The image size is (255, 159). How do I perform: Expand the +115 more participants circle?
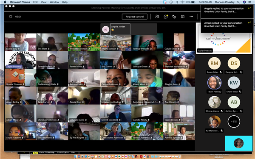(234, 122)
